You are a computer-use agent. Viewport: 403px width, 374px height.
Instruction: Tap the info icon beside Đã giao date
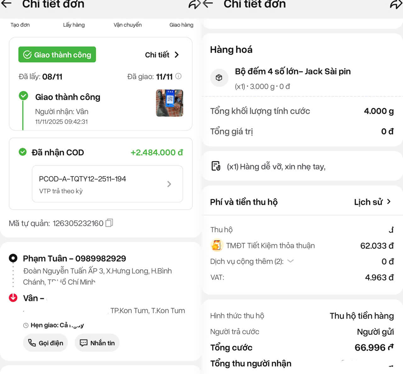(x=179, y=76)
